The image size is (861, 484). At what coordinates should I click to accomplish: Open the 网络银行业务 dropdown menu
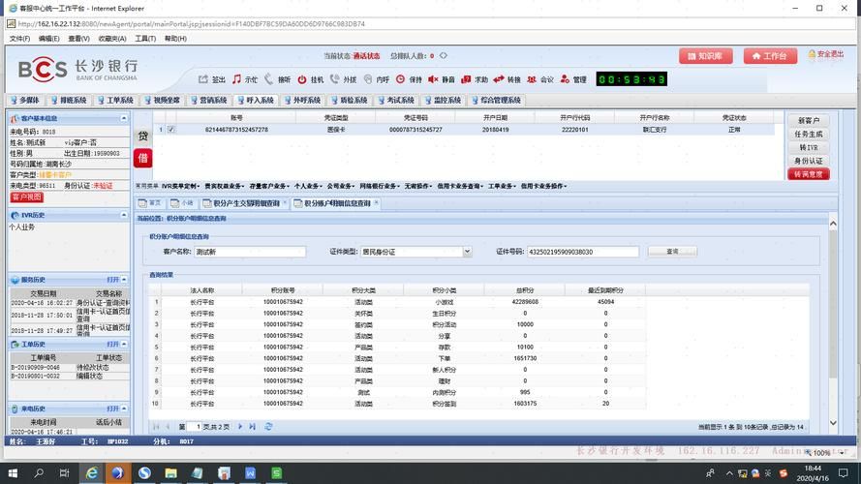point(380,186)
